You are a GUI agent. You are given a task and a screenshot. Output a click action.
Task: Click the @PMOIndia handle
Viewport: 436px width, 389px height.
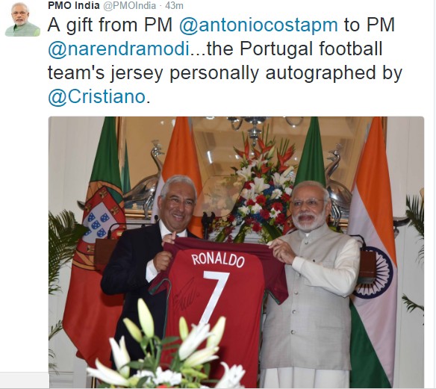click(x=130, y=6)
